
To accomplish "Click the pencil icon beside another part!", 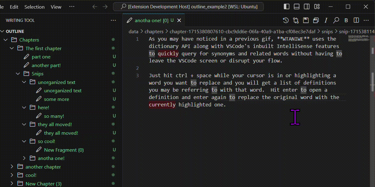I will pyautogui.click(x=26, y=65).
